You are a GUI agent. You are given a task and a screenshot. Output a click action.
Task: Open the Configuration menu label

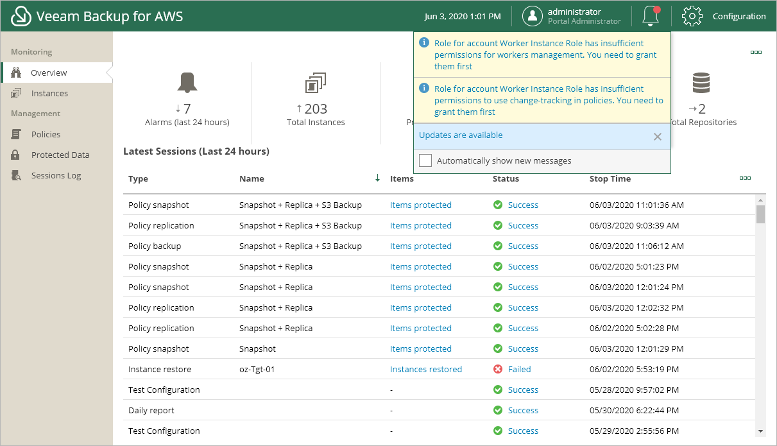coord(739,16)
